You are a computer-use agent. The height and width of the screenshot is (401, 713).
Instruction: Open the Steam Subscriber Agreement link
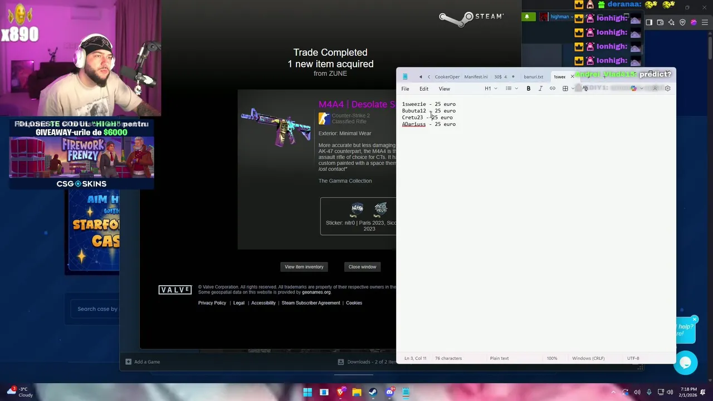(311, 303)
